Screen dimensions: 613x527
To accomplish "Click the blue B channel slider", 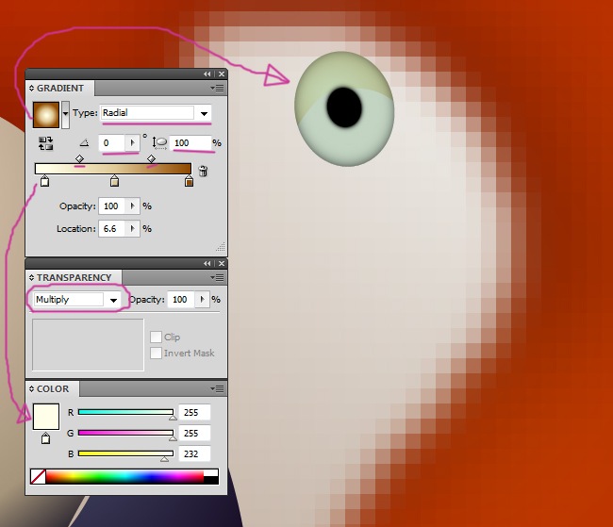I will 124,453.
